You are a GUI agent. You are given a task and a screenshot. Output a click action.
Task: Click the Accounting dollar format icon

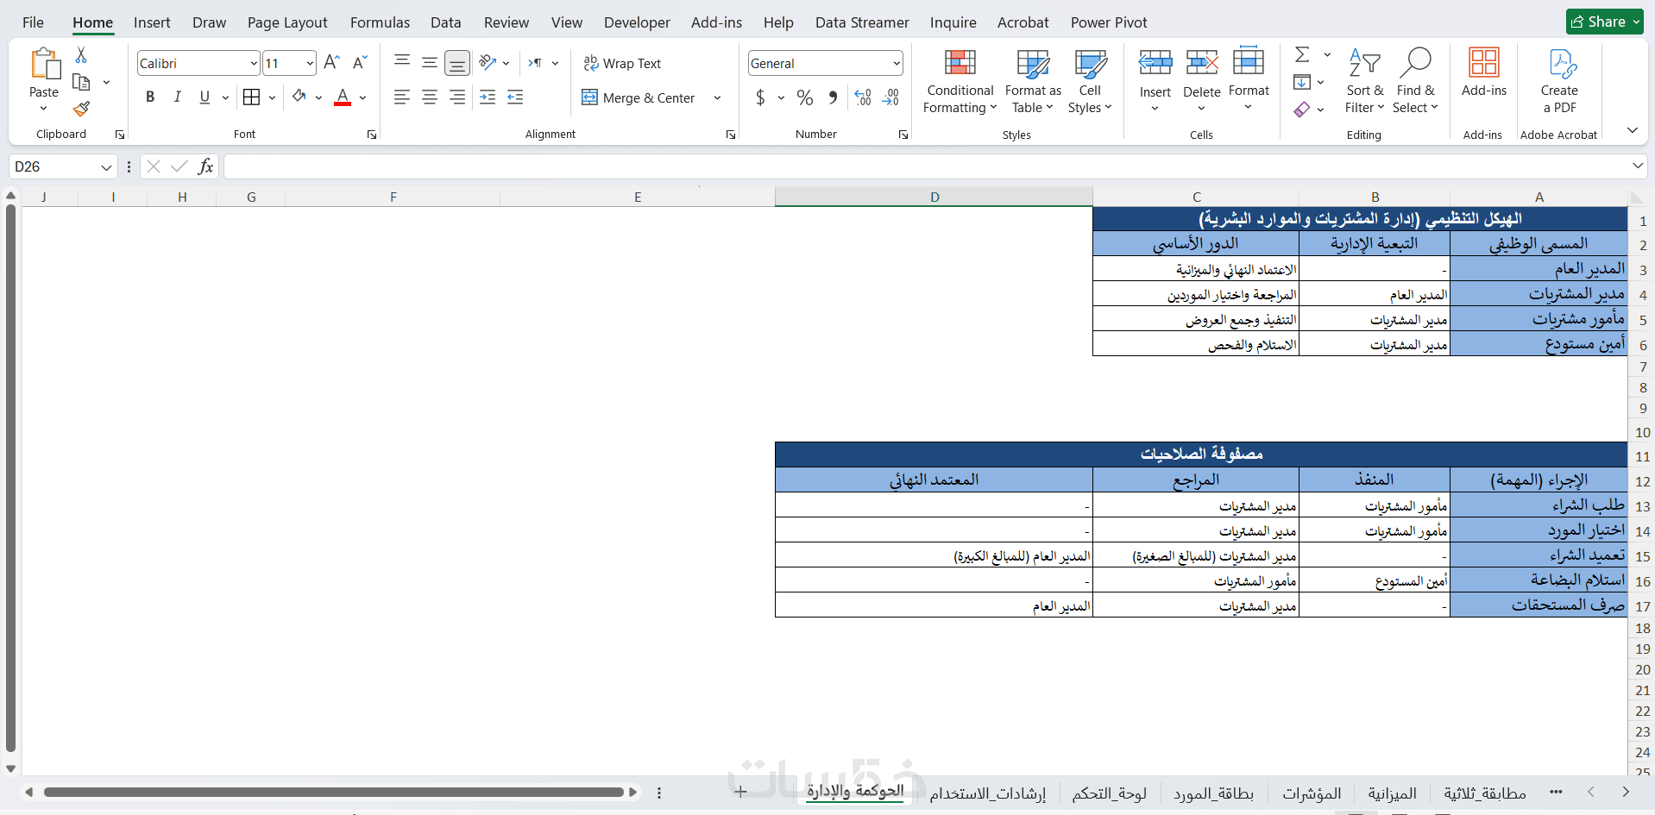[760, 97]
